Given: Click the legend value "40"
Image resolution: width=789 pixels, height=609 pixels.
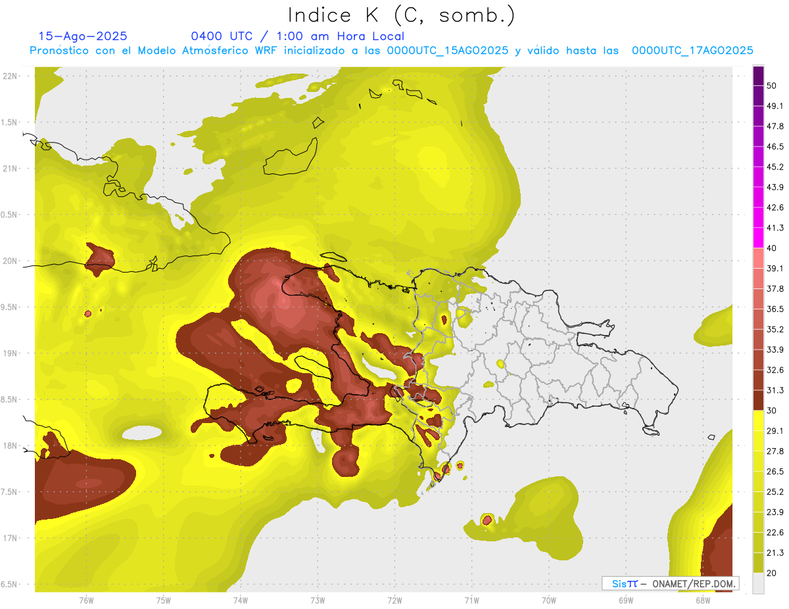Looking at the screenshot, I should 772,248.
